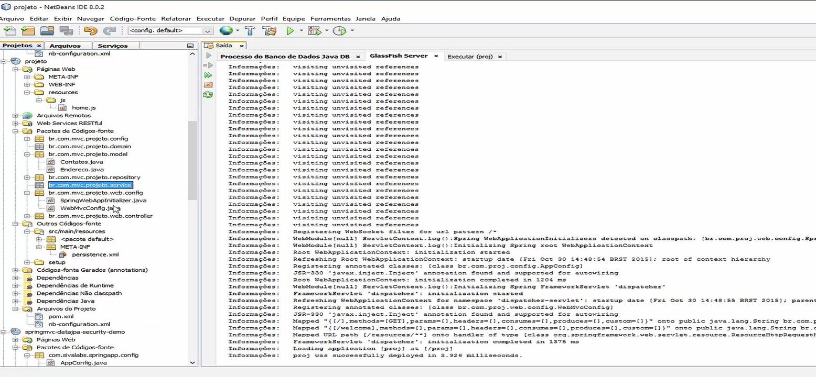Viewport: 816px width, 377px height.
Task: Click the Contatos.java class icon
Action: (x=51, y=162)
